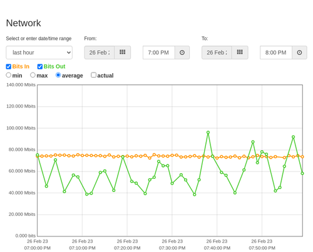Enable the actual checkbox
Image resolution: width=313 pixels, height=252 pixels.
click(94, 75)
